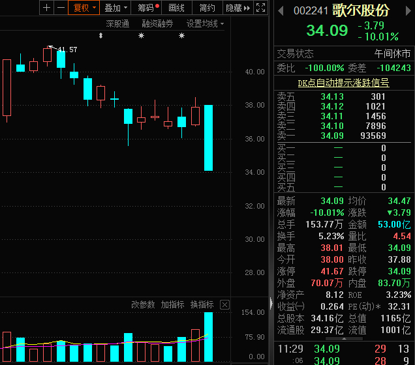Expand tick list via small up arrow
The image size is (415, 365).
pos(344,338)
